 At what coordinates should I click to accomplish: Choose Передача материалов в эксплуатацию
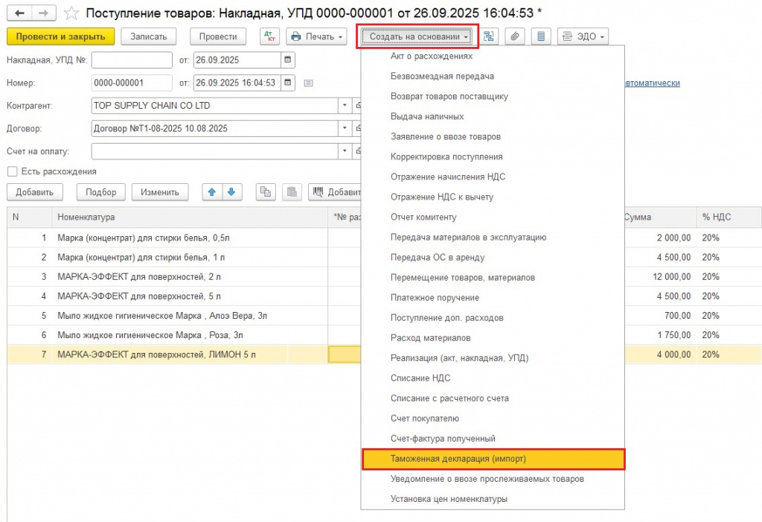(x=493, y=238)
